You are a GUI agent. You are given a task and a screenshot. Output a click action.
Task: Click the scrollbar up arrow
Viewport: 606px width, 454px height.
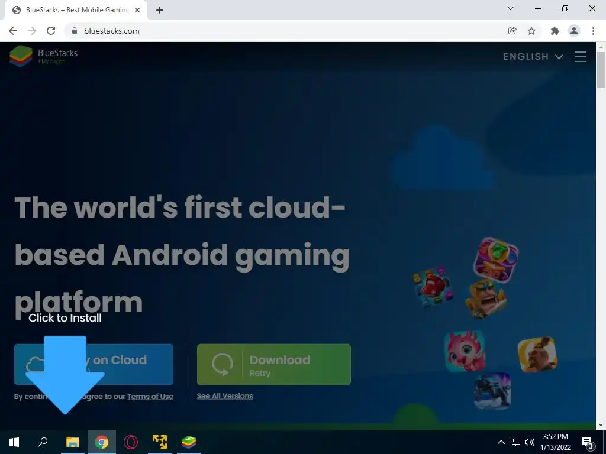(x=601, y=47)
